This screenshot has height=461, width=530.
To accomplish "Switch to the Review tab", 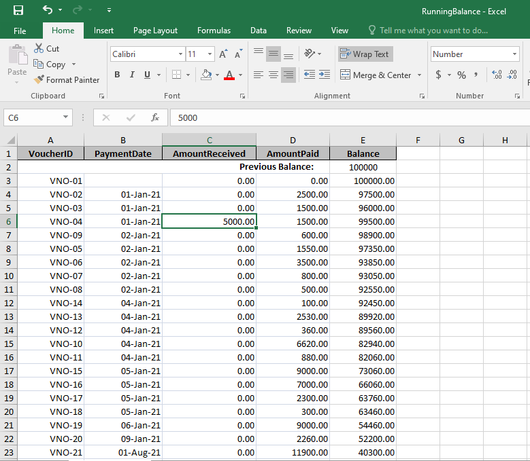I will point(299,31).
